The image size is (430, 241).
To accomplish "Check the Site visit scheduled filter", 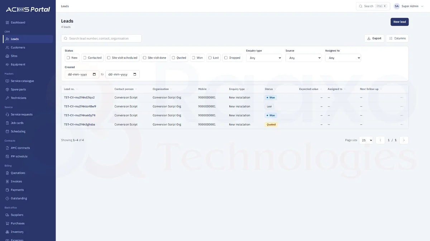I will (109, 58).
